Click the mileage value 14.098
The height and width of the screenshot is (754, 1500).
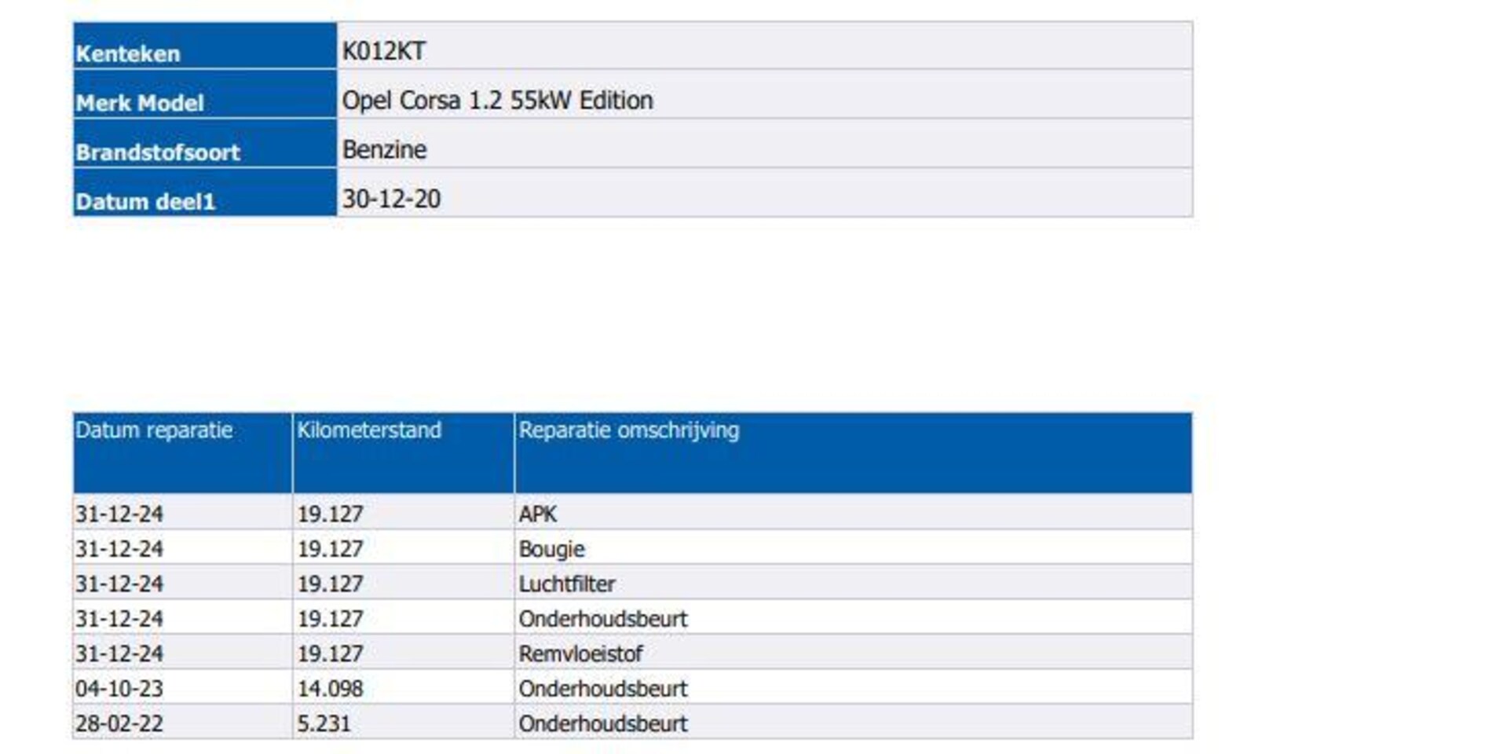330,689
